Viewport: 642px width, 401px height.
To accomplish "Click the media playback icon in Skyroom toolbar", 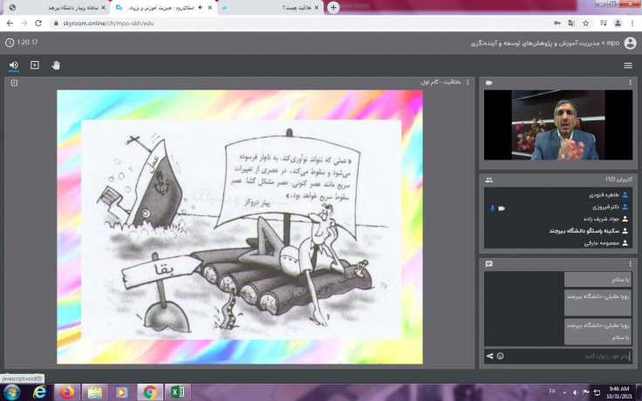I will [35, 65].
